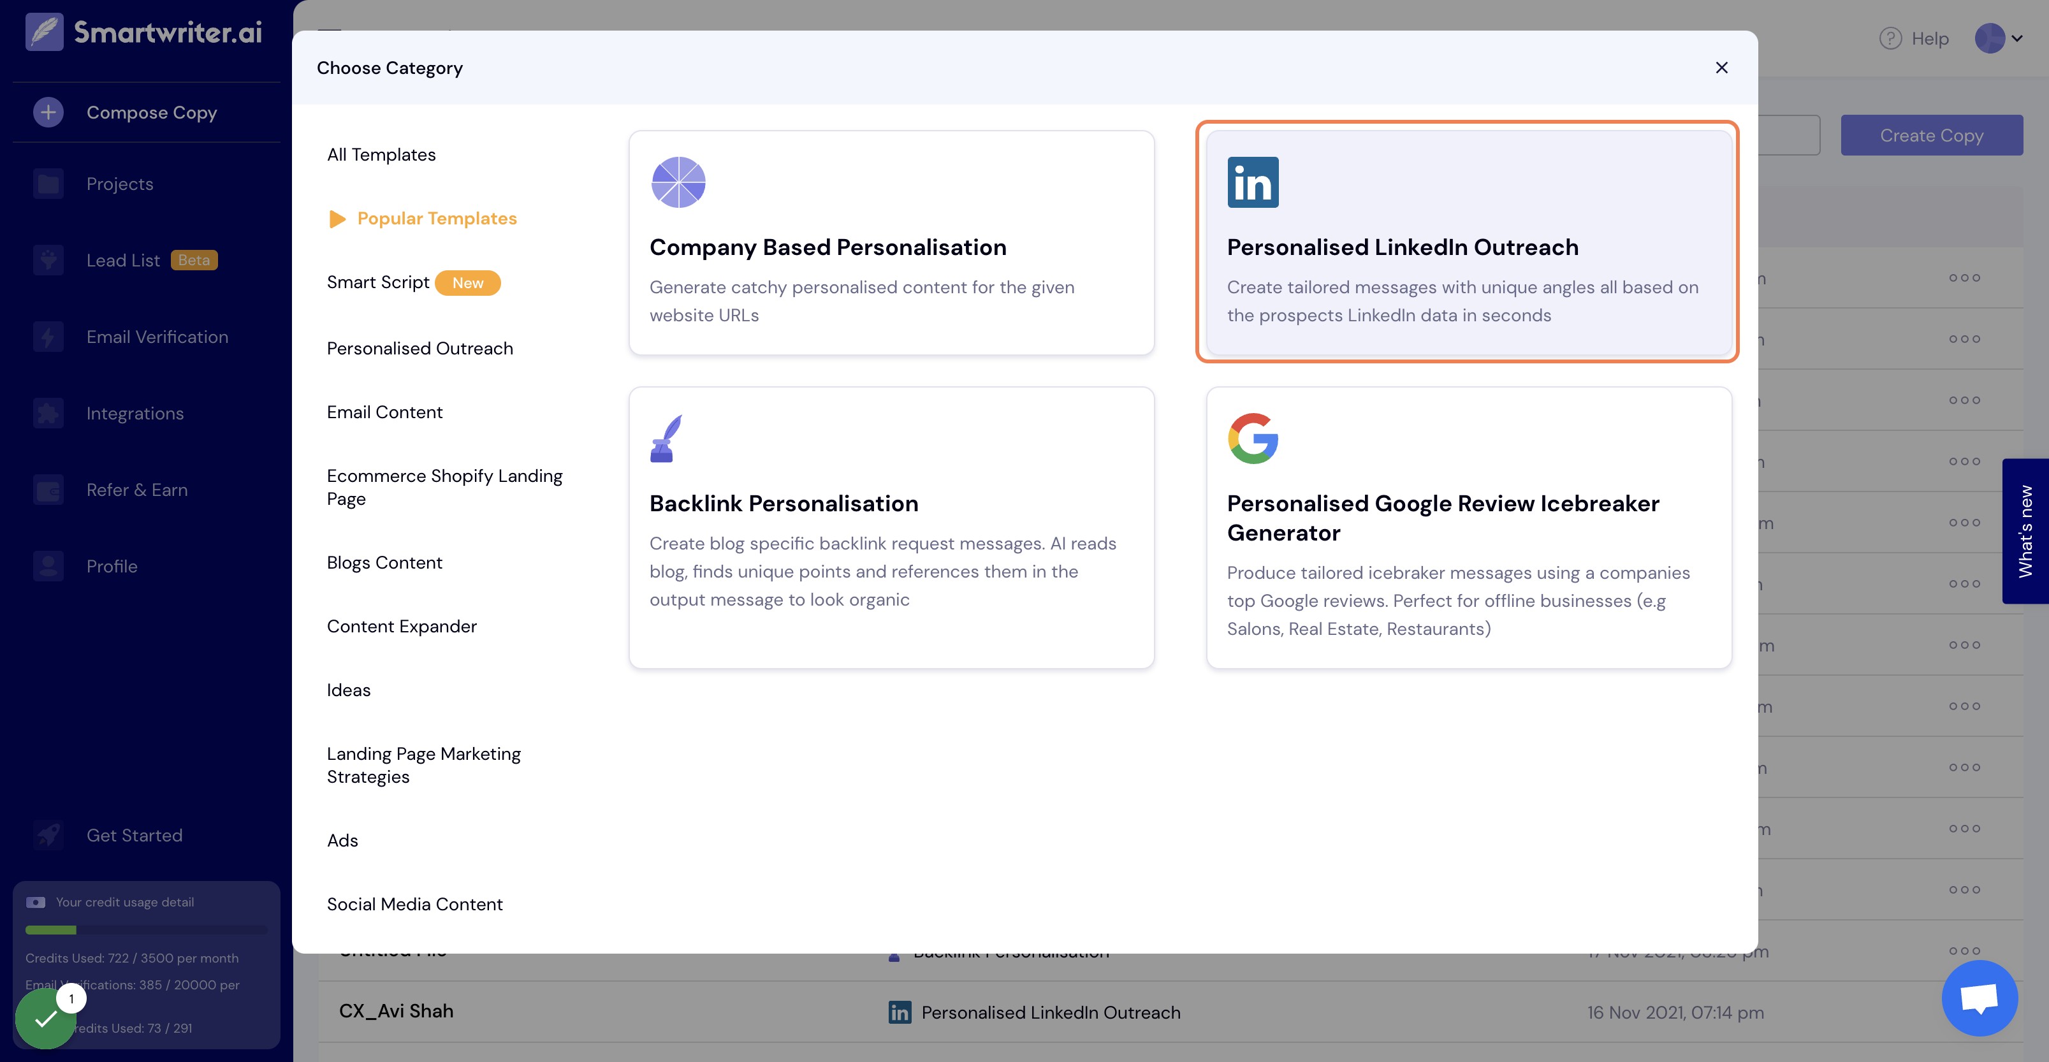Click the LinkedIn logo on outreach card
Viewport: 2049px width, 1062px height.
click(x=1253, y=182)
